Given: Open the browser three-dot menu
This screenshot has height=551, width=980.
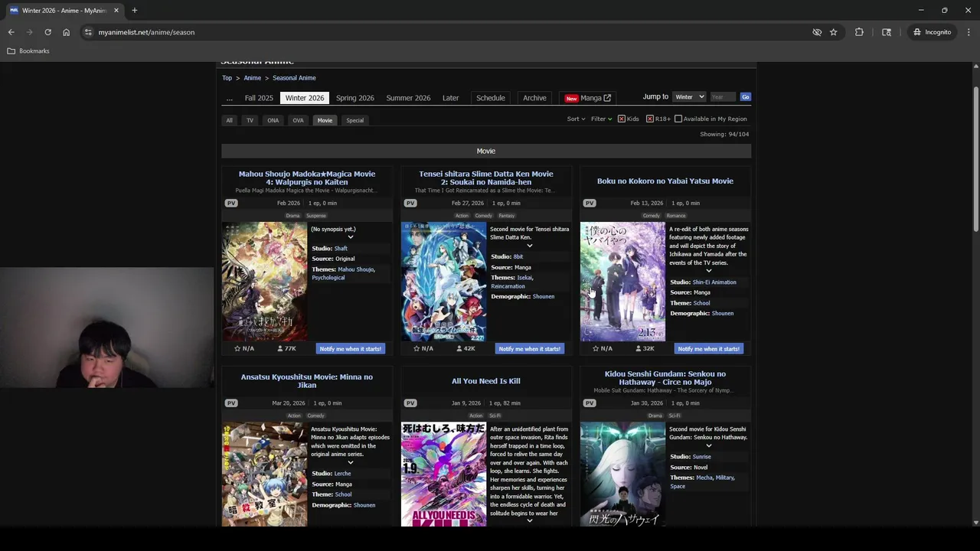Looking at the screenshot, I should [969, 32].
